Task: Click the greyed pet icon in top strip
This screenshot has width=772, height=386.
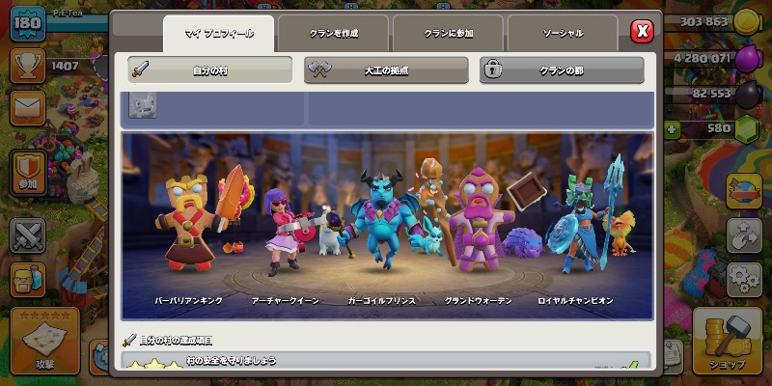Action: click(x=143, y=105)
